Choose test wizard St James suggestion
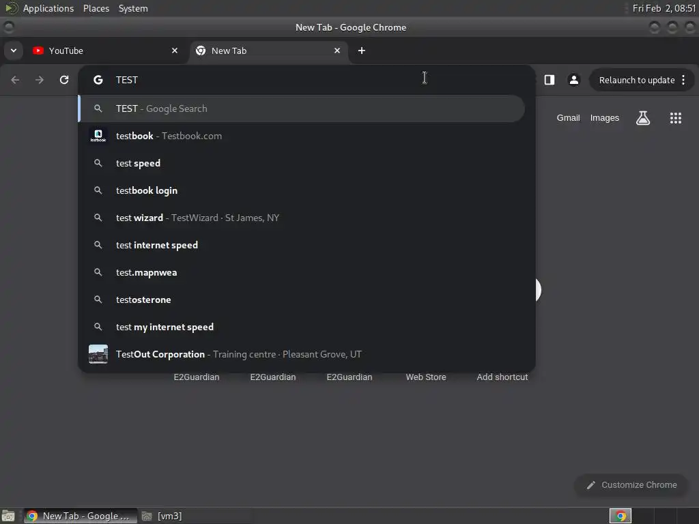The image size is (699, 524). [302, 218]
